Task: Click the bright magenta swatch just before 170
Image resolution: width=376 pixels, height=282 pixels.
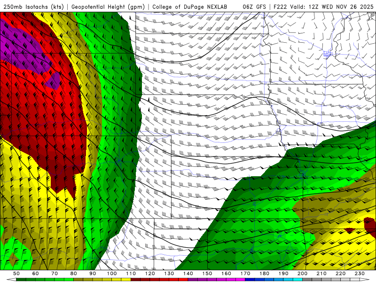Action: click(241, 280)
